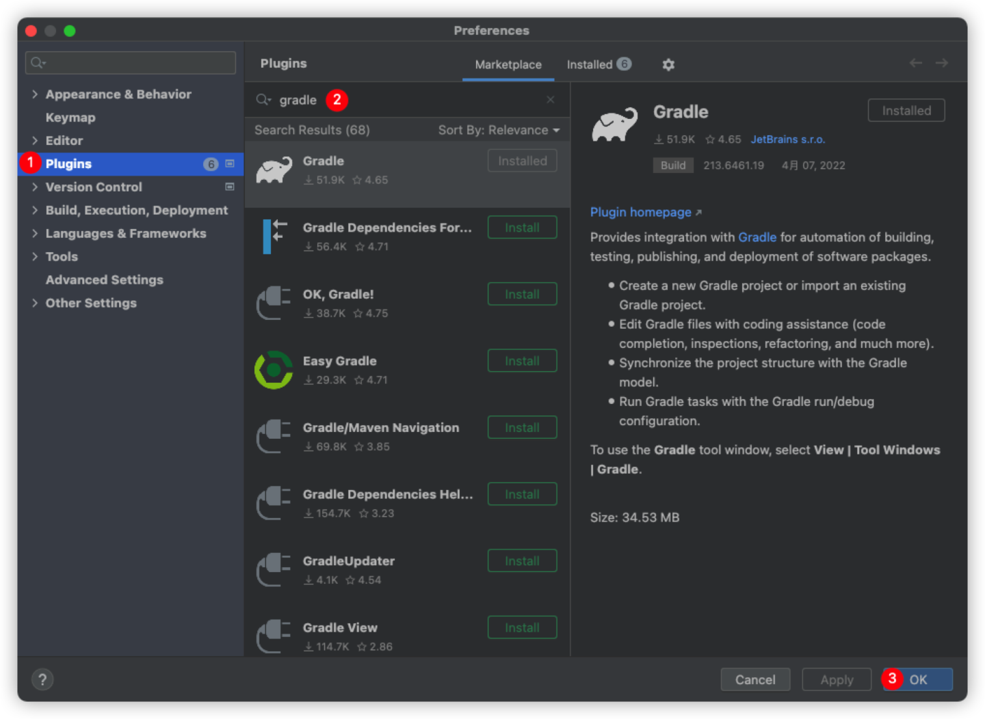Click the Gradle elephant icon in results
Image resolution: width=985 pixels, height=719 pixels.
pos(274,171)
